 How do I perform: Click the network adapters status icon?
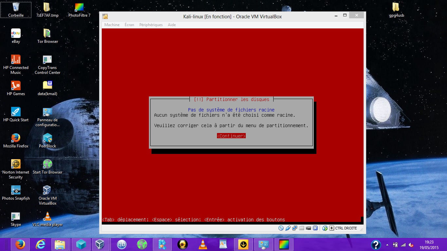(295, 228)
